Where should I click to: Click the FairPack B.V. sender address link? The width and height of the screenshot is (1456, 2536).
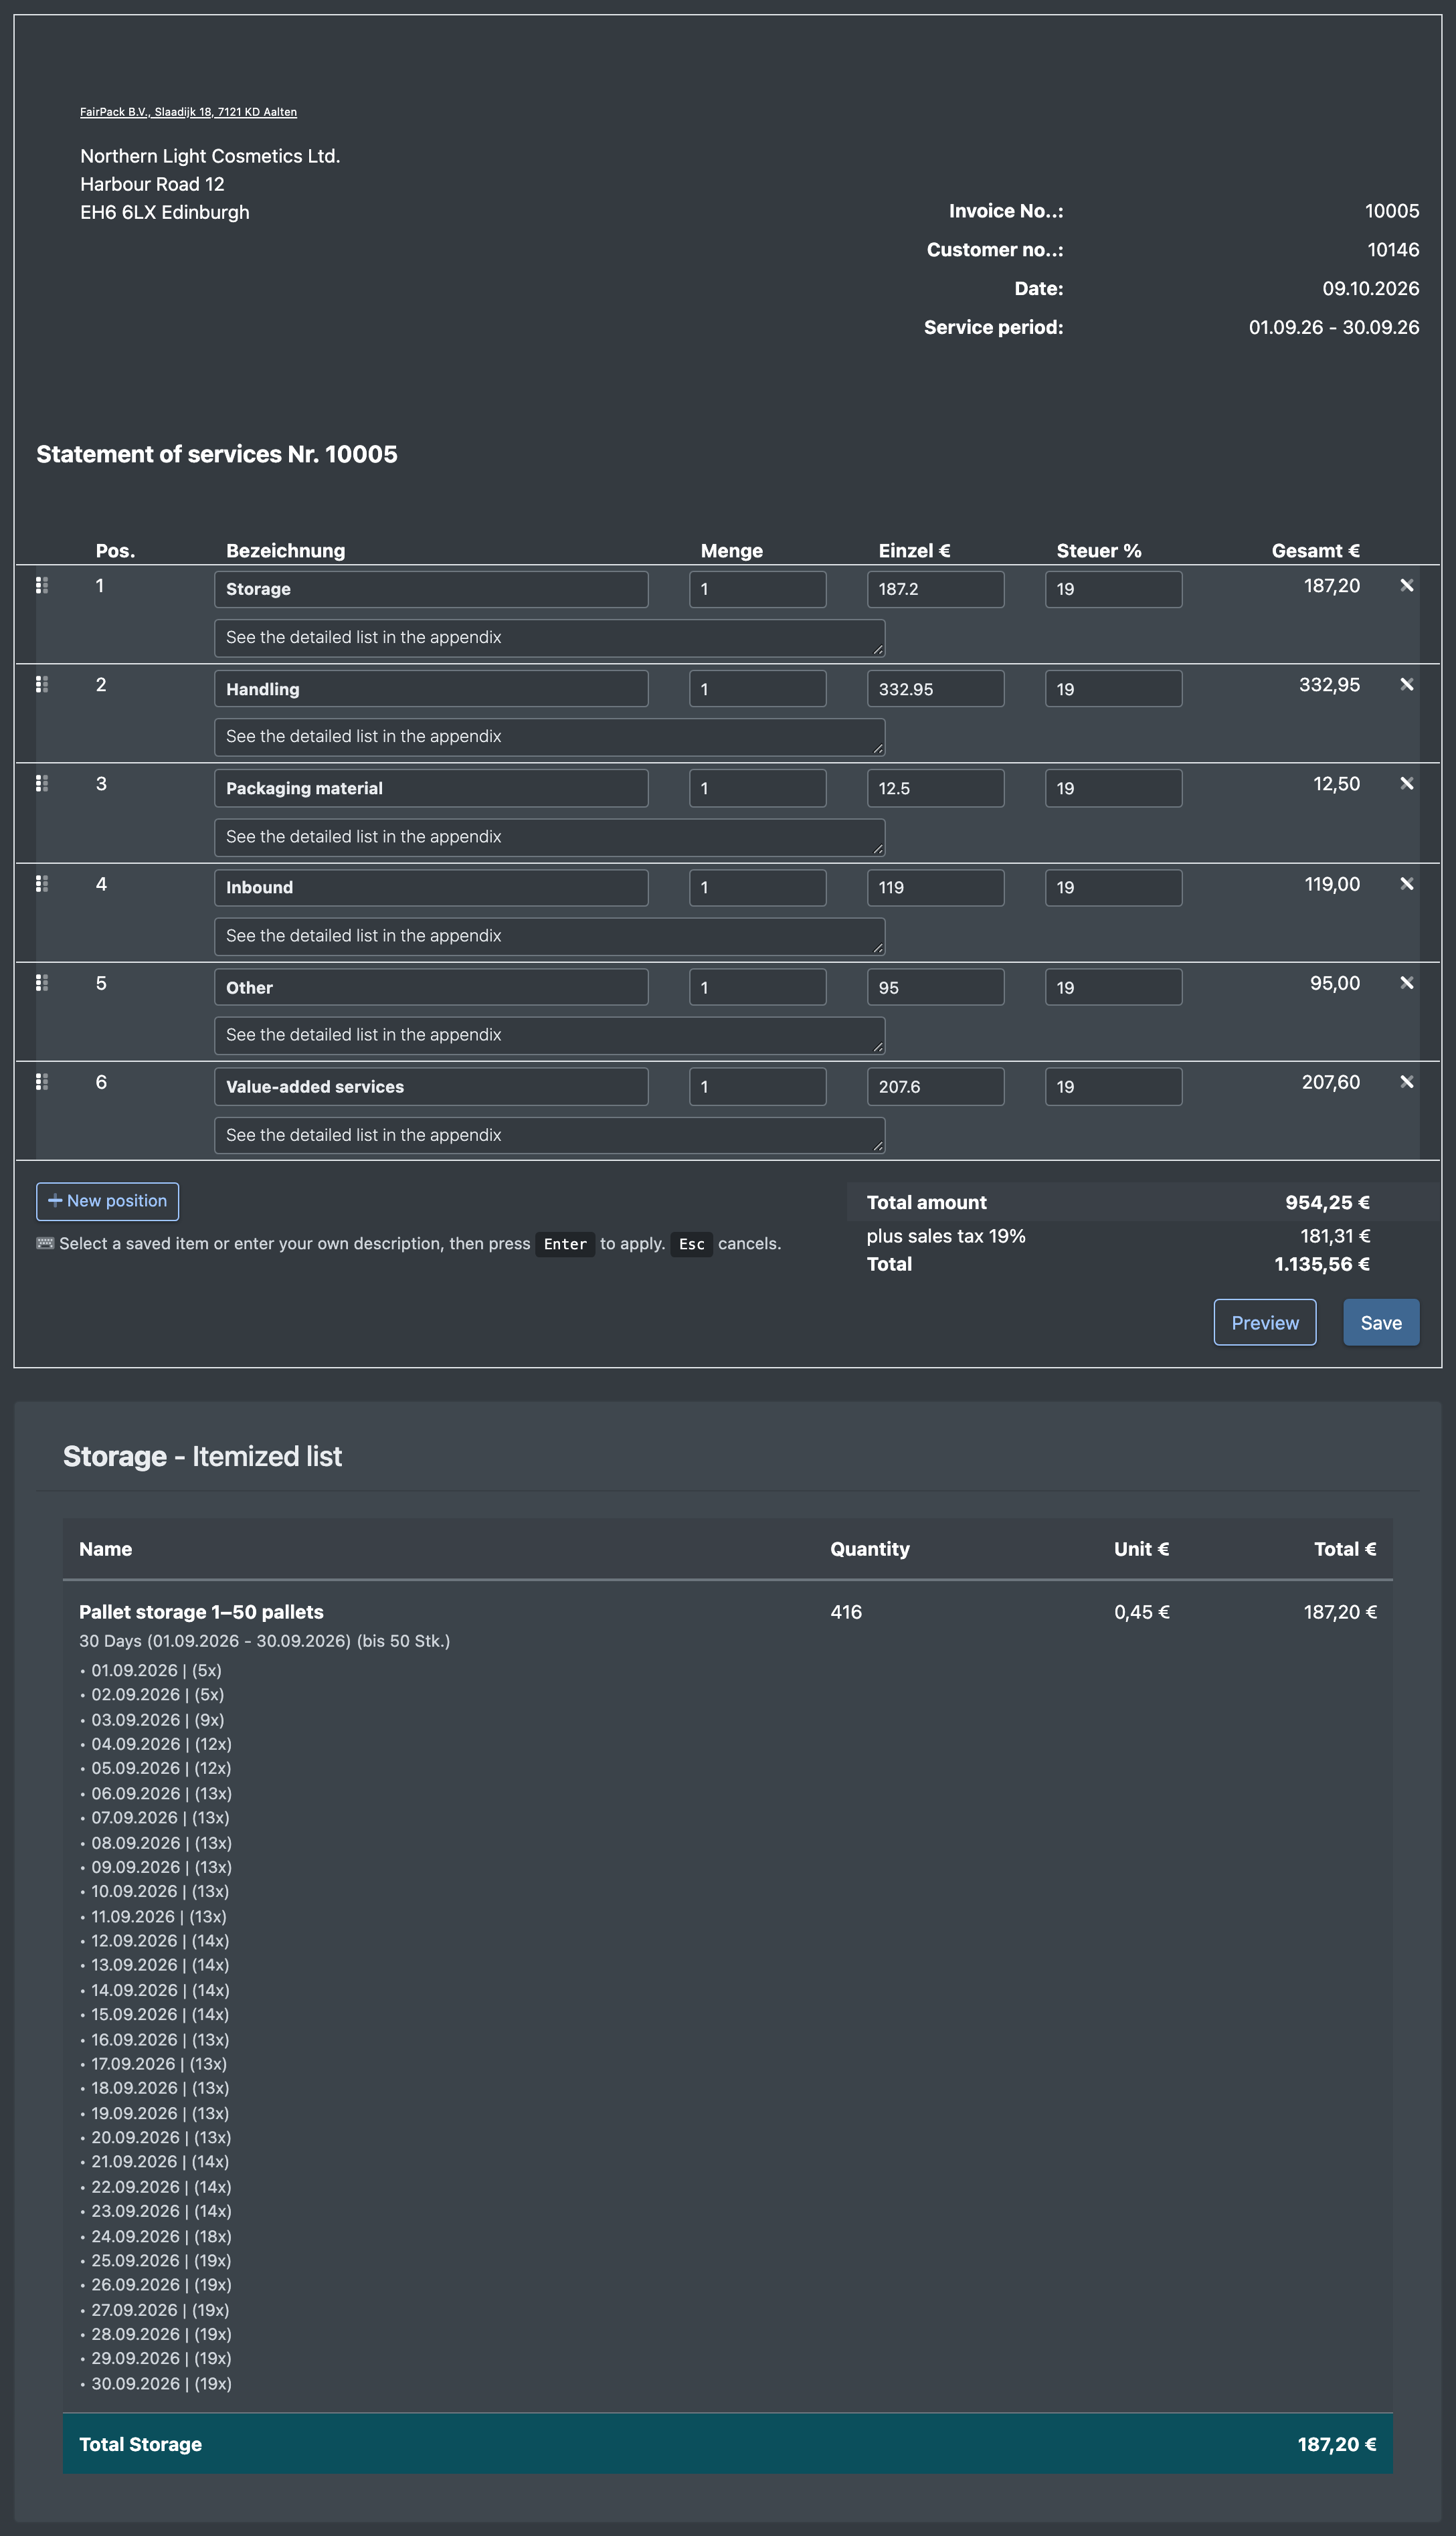coord(188,112)
